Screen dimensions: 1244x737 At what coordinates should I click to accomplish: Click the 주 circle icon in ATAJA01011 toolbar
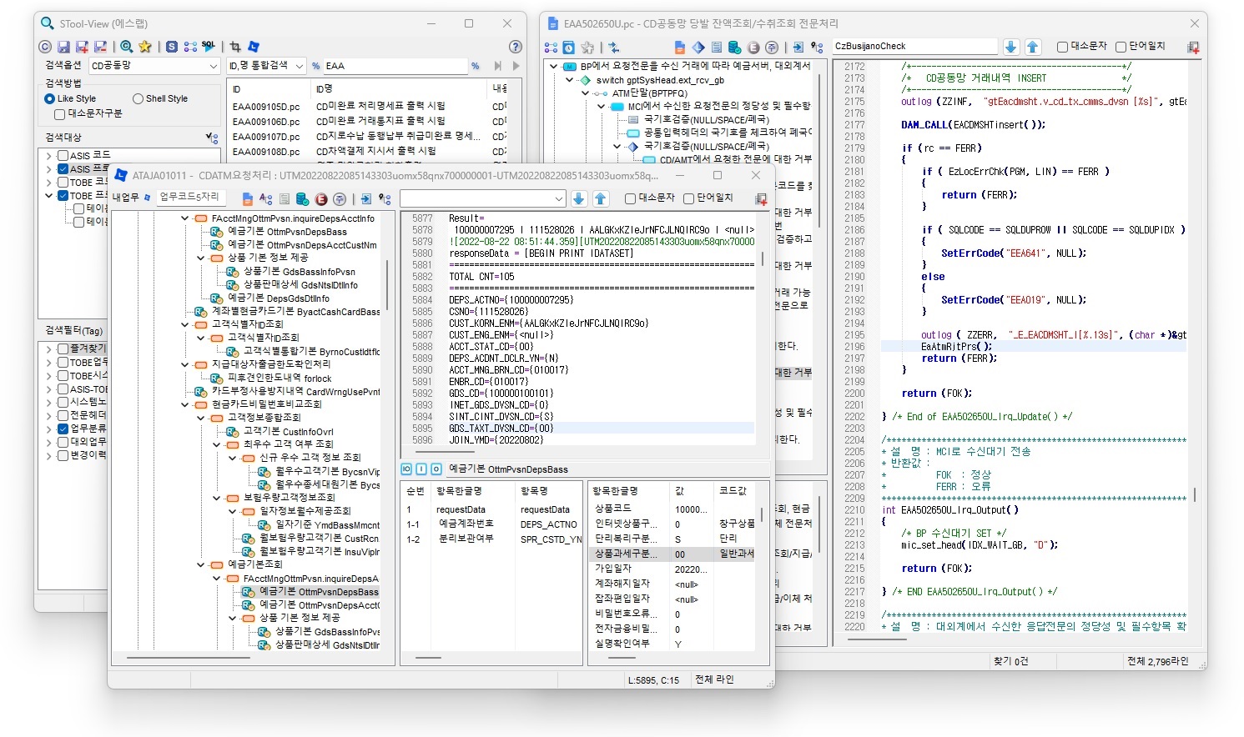(x=340, y=198)
